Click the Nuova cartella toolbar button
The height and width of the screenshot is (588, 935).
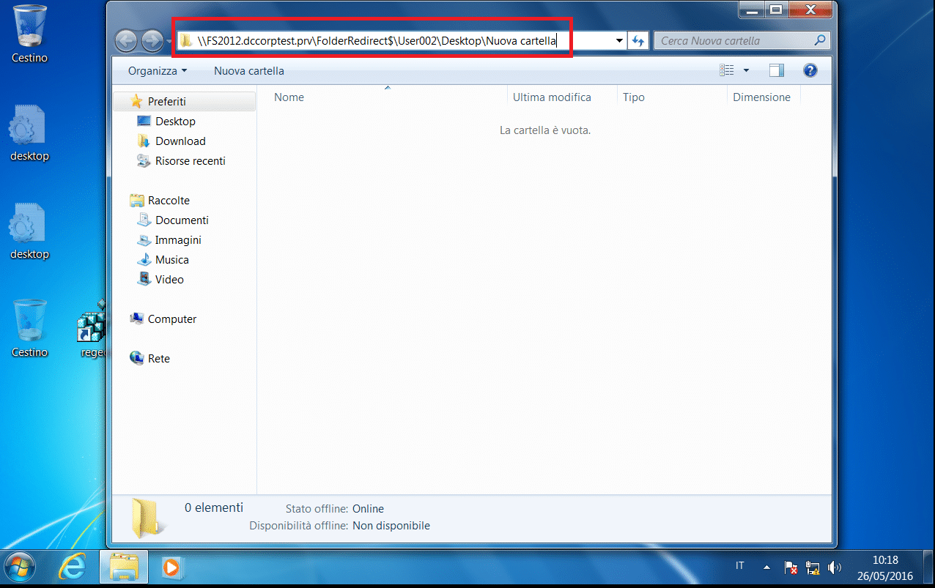(x=249, y=71)
